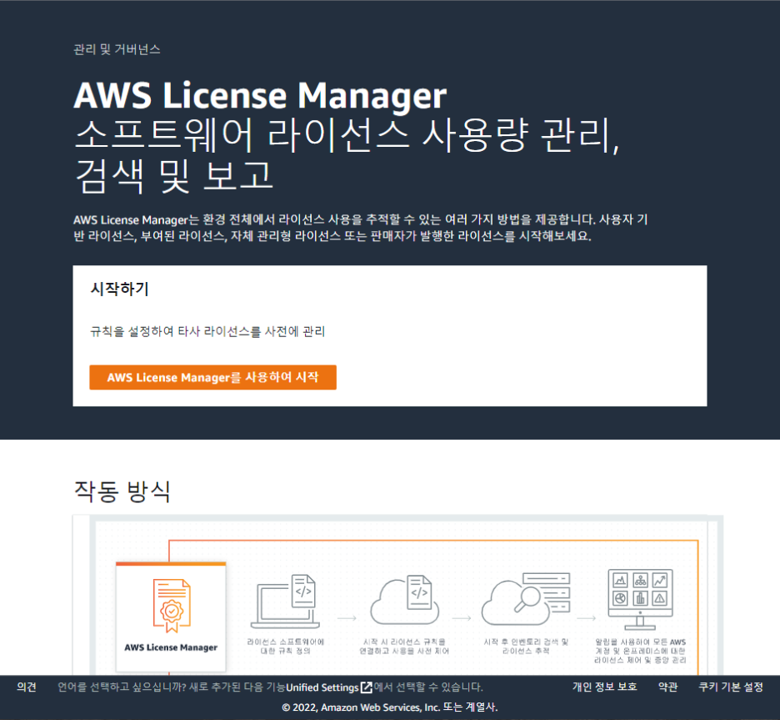Open the 약관 terms link
Image resolution: width=780 pixels, height=720 pixels.
[668, 687]
